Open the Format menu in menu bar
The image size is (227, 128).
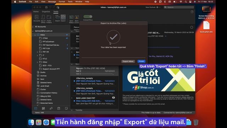click(x=62, y=2)
